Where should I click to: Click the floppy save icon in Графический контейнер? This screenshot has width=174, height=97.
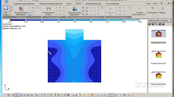tap(153, 24)
